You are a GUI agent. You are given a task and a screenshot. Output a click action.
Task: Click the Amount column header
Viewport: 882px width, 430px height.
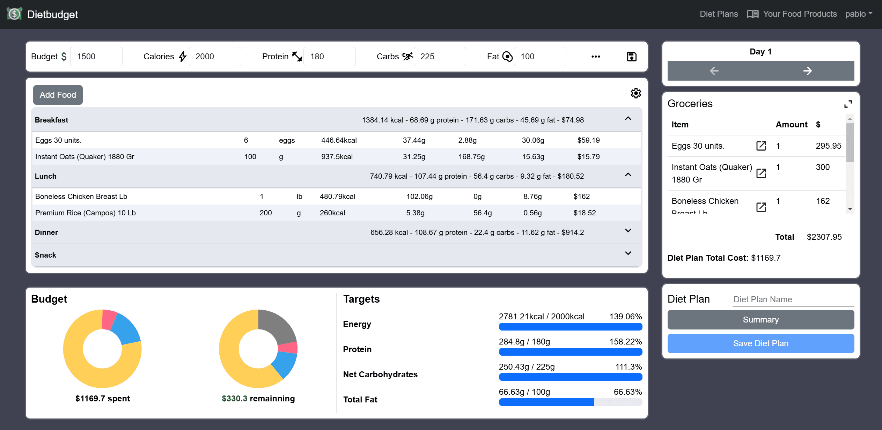click(792, 125)
